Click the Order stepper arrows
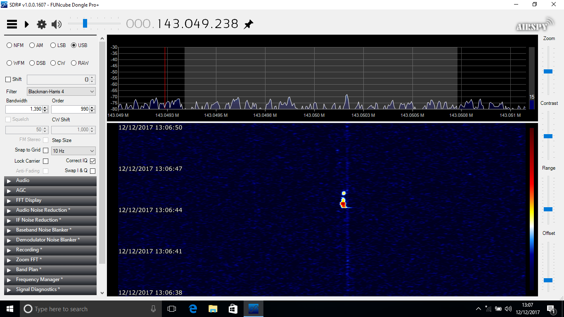The width and height of the screenshot is (564, 317). click(x=92, y=109)
